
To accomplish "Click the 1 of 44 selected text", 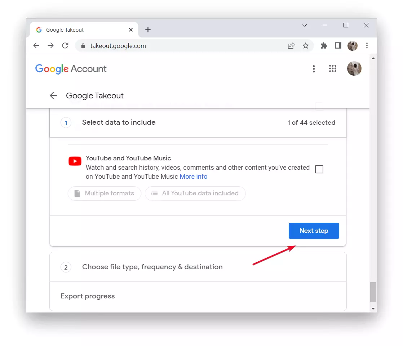I will [x=311, y=123].
